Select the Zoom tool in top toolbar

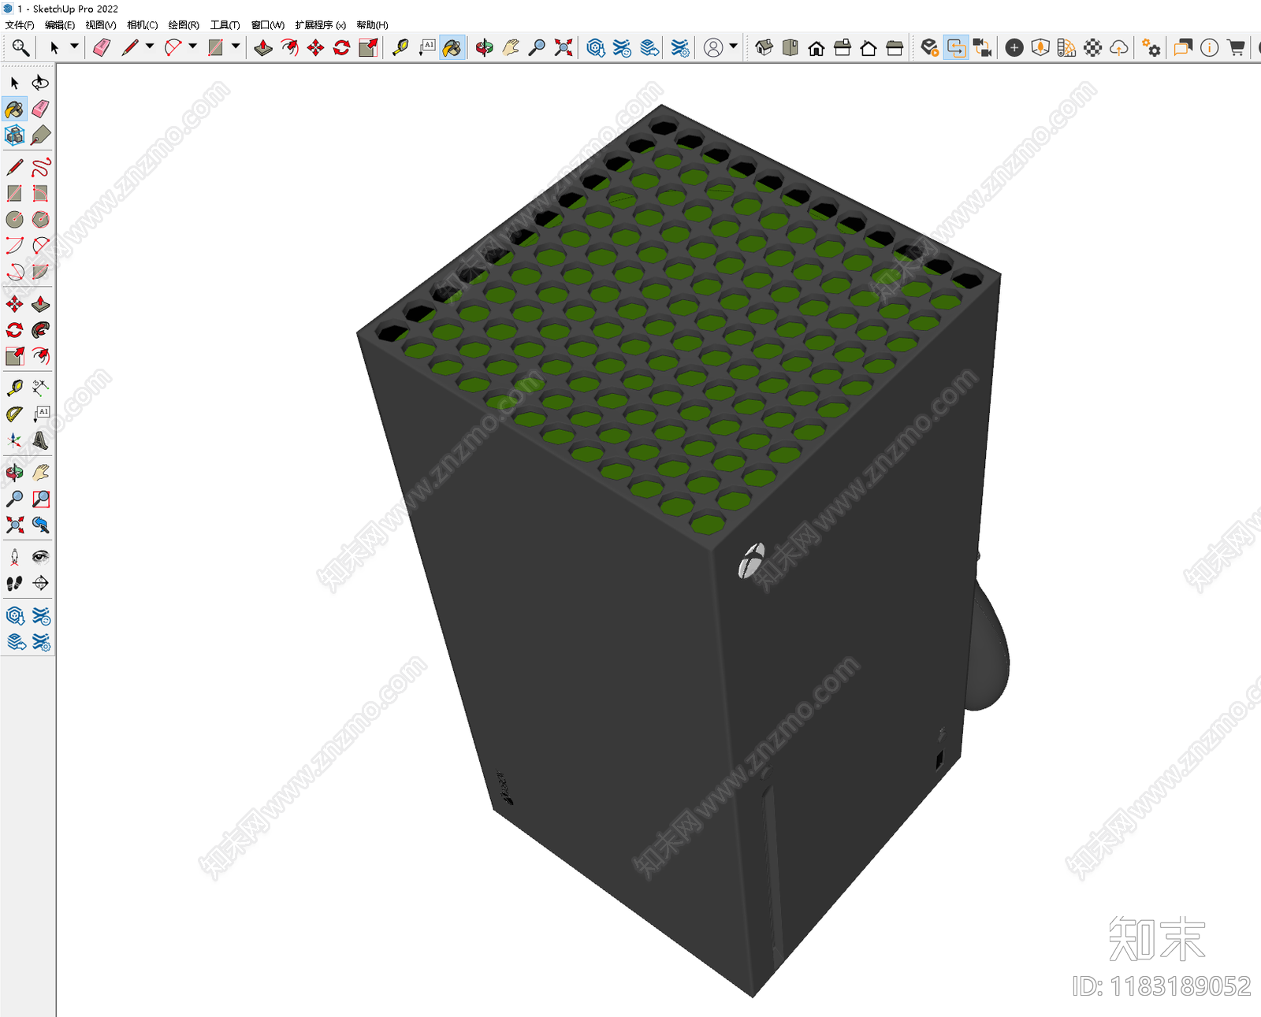[537, 48]
